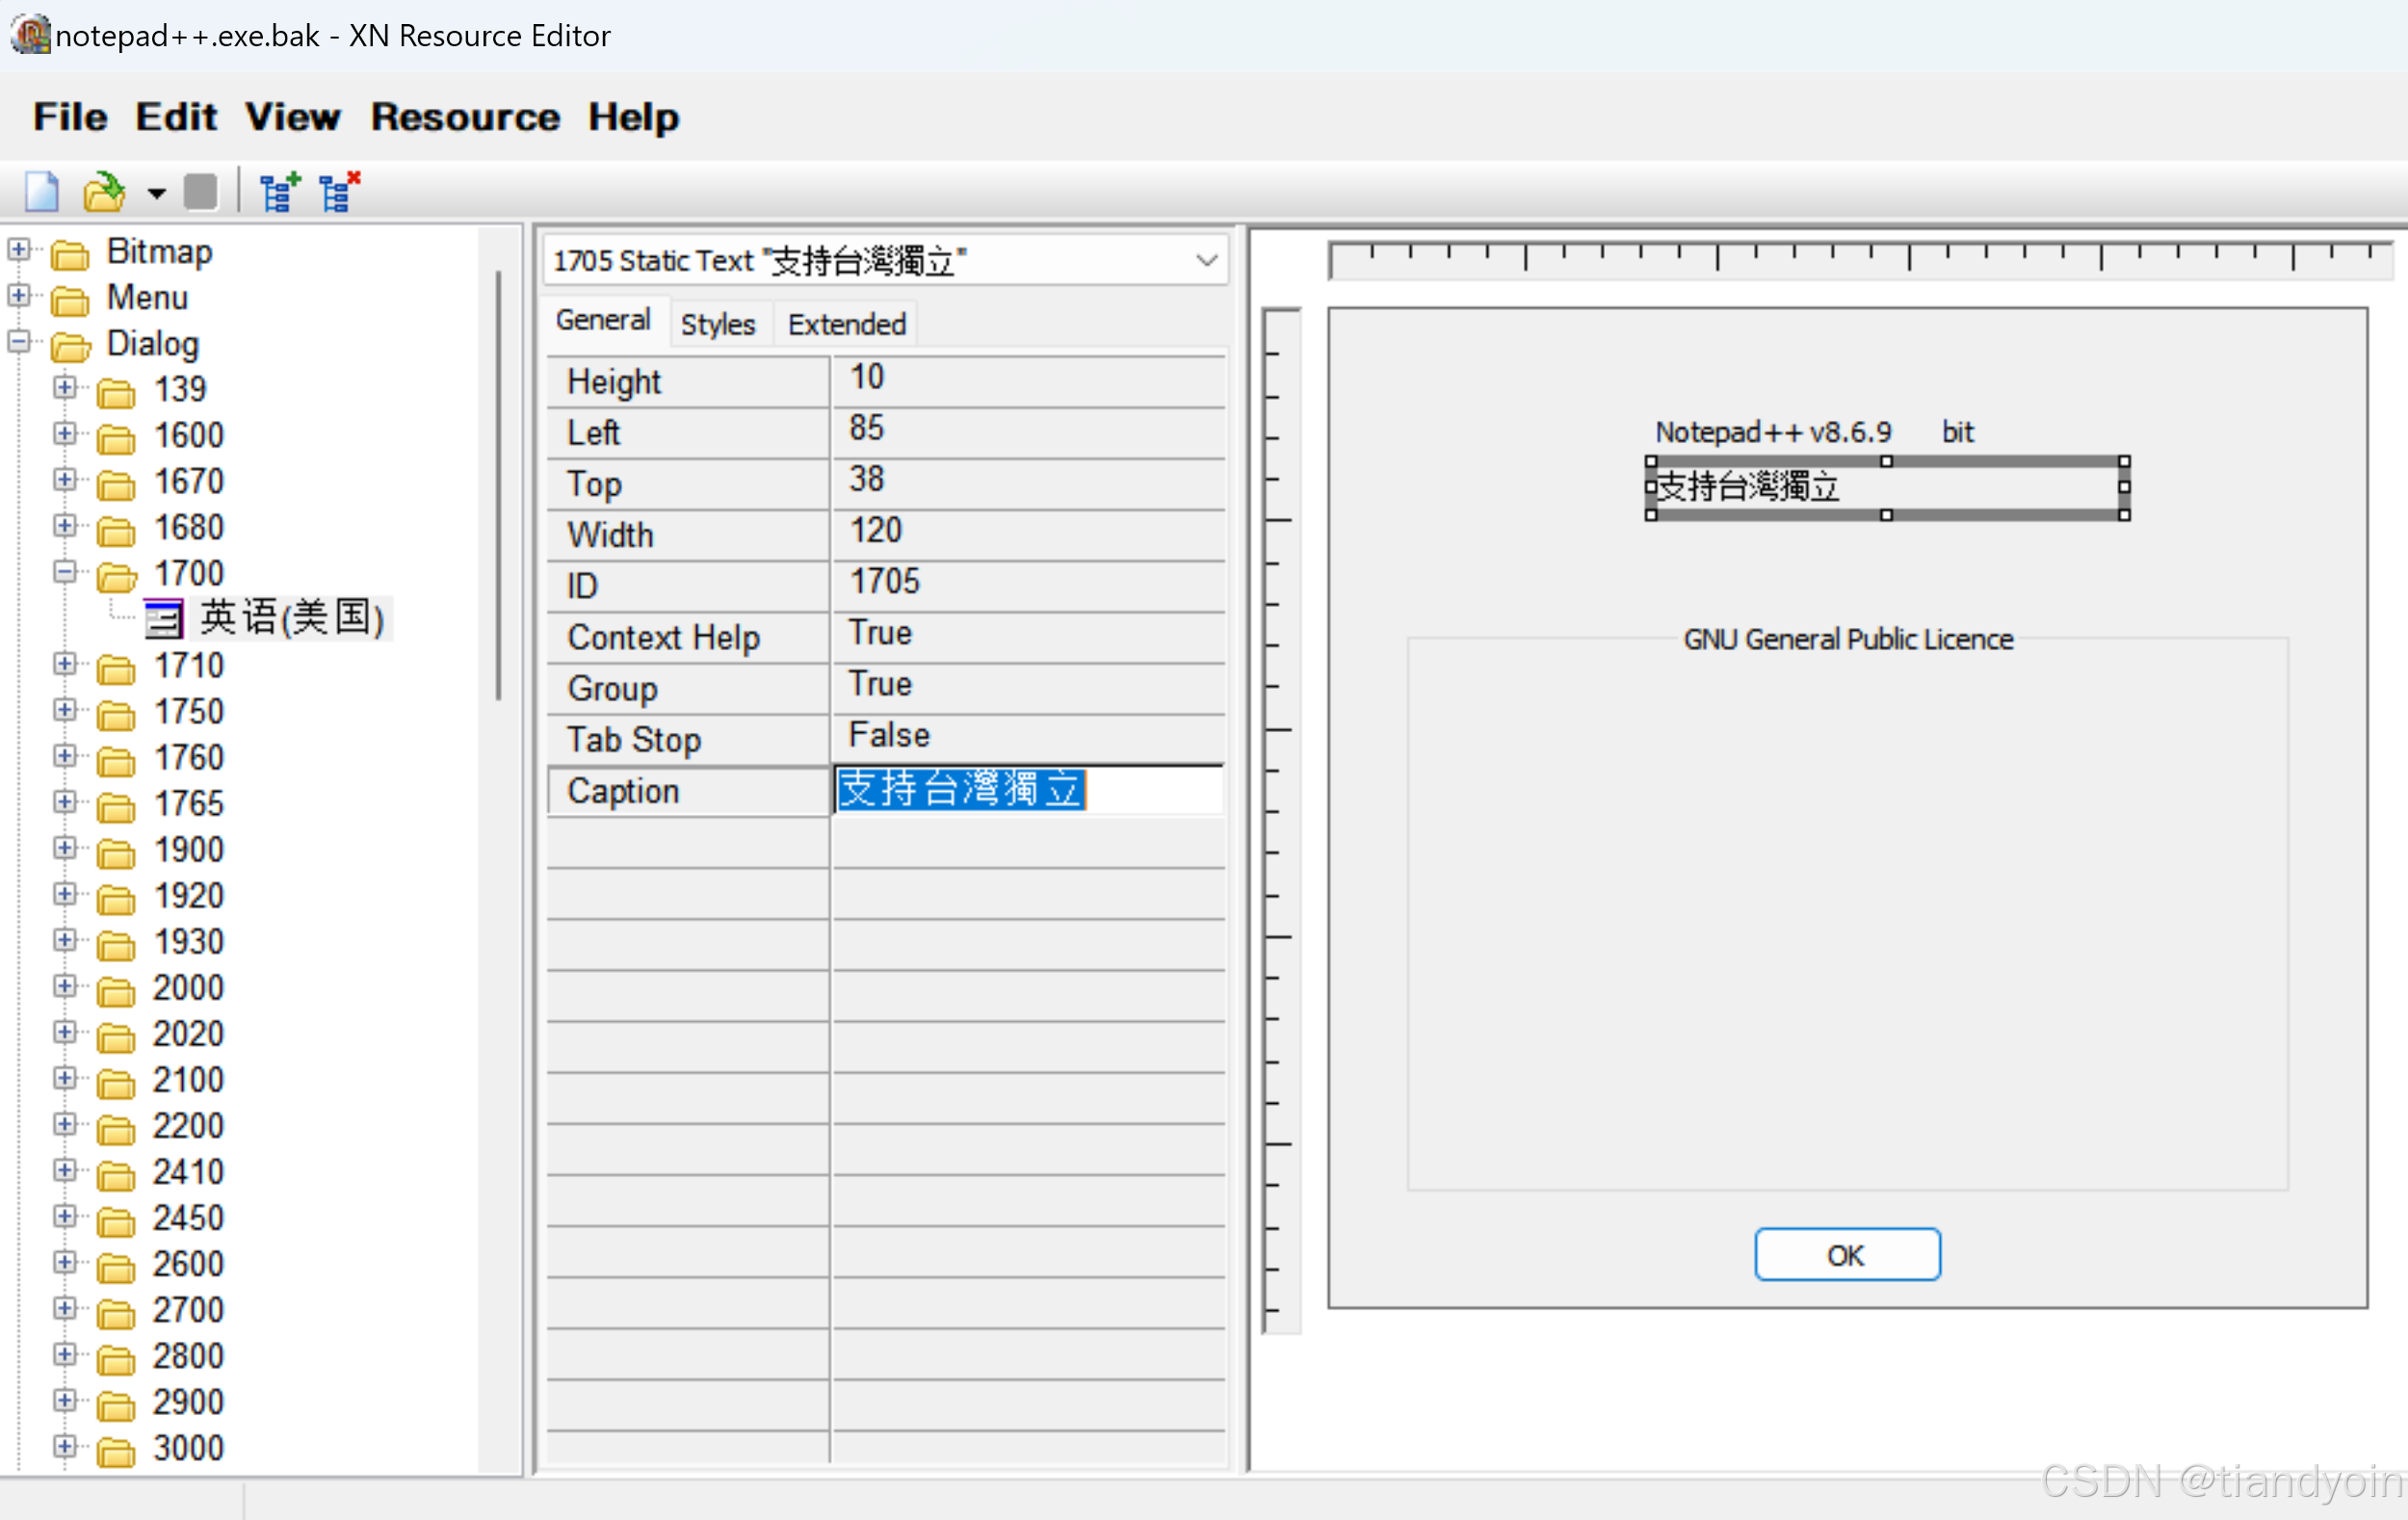
Task: Click the folder icon of 1920
Action: 116,898
